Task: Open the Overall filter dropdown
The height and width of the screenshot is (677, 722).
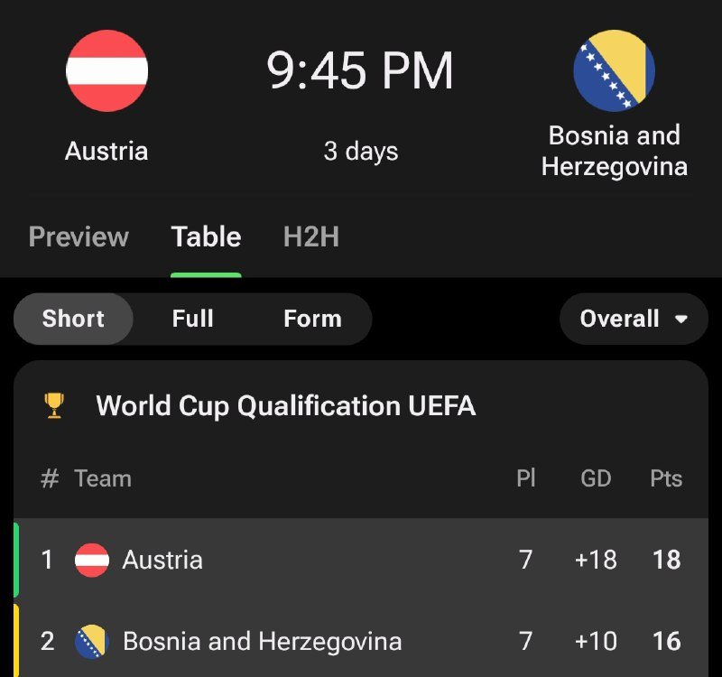Action: point(620,319)
